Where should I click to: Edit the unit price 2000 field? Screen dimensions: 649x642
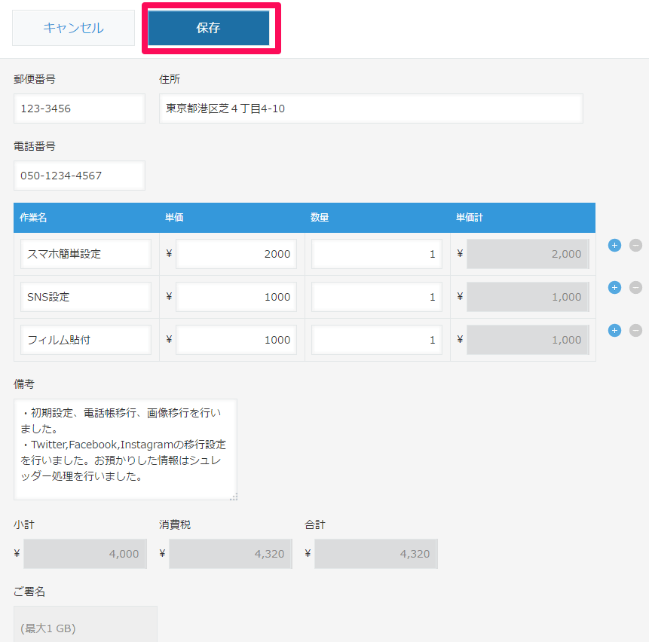(235, 254)
